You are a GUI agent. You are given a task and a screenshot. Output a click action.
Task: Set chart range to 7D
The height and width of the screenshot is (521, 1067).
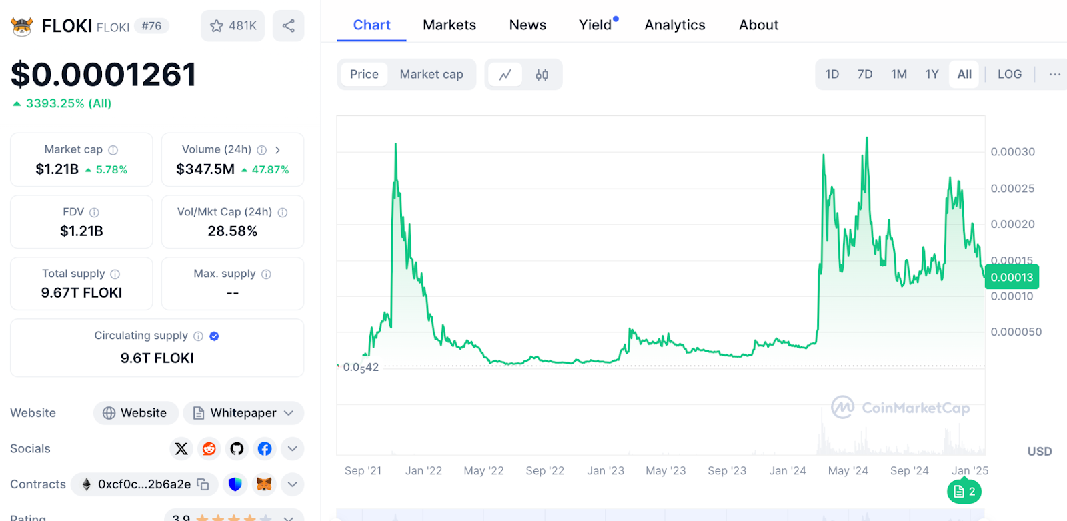(865, 74)
